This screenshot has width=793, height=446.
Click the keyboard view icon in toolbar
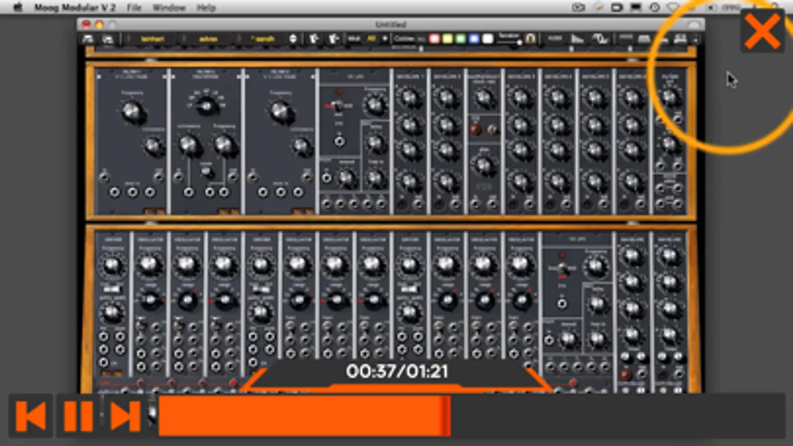644,39
